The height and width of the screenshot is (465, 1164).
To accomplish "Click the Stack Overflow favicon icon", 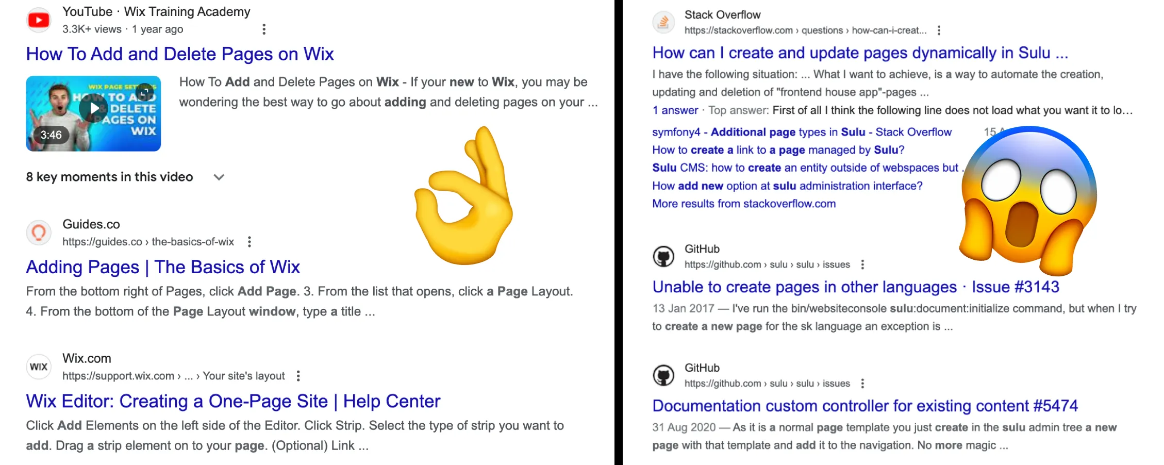I will tap(663, 22).
